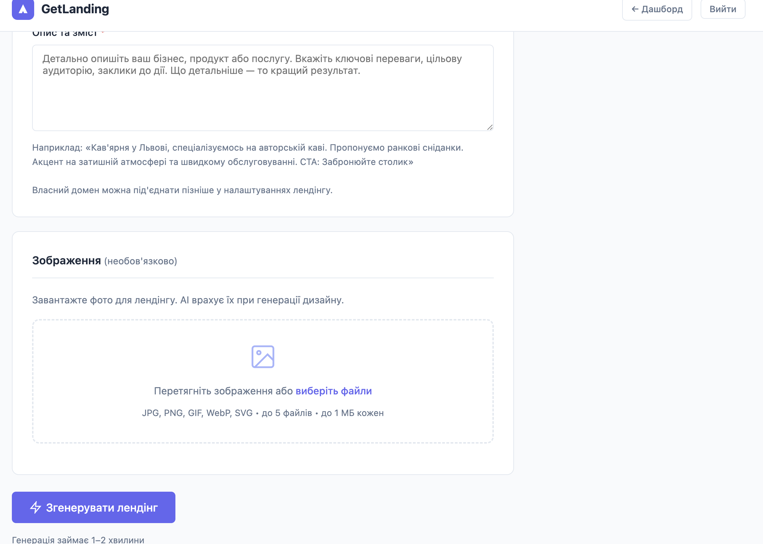Click the Зображення section heading
Screen dimensions: 763x544
[x=67, y=260]
